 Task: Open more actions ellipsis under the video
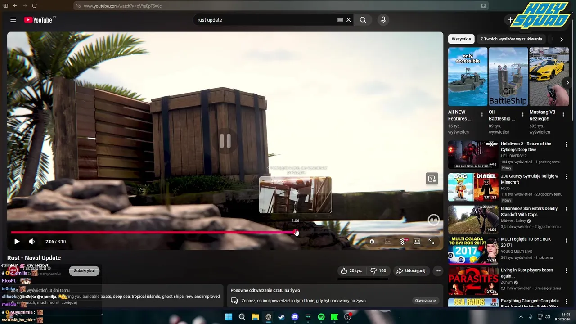point(438,270)
